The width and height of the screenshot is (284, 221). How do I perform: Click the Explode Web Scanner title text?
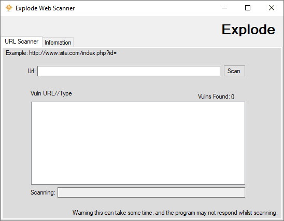click(x=45, y=8)
